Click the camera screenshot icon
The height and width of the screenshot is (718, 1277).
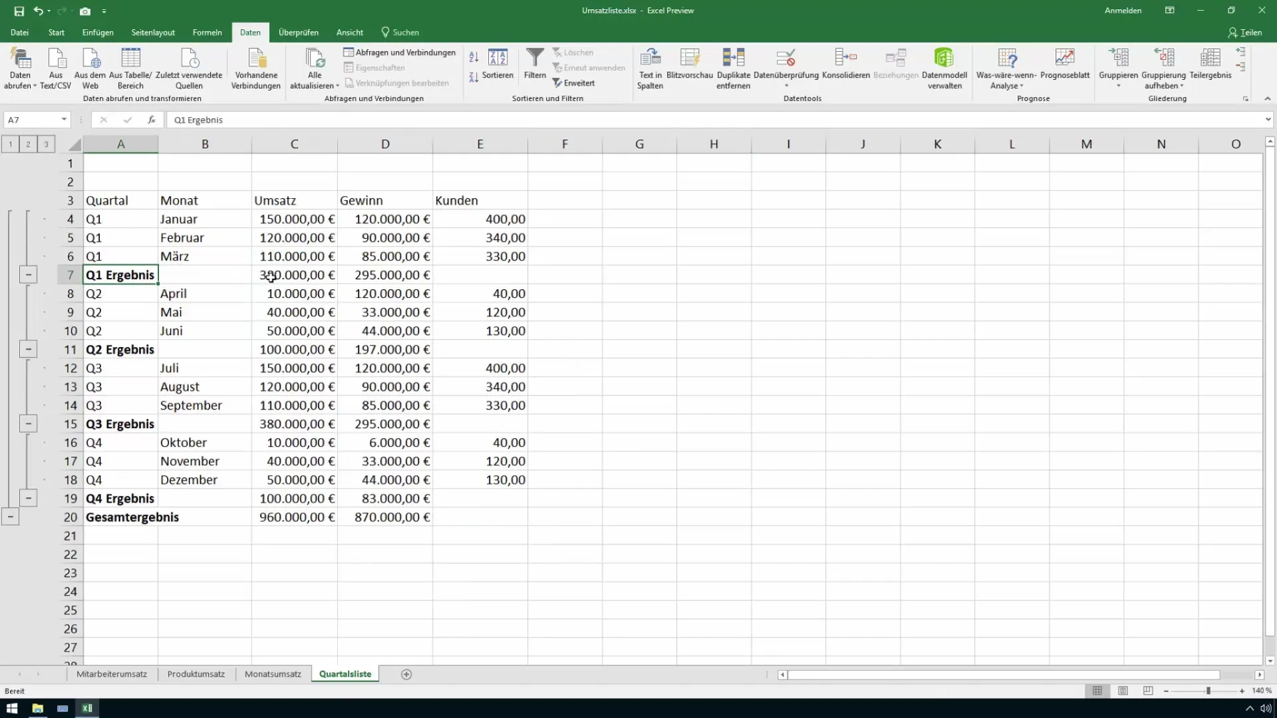click(x=85, y=11)
